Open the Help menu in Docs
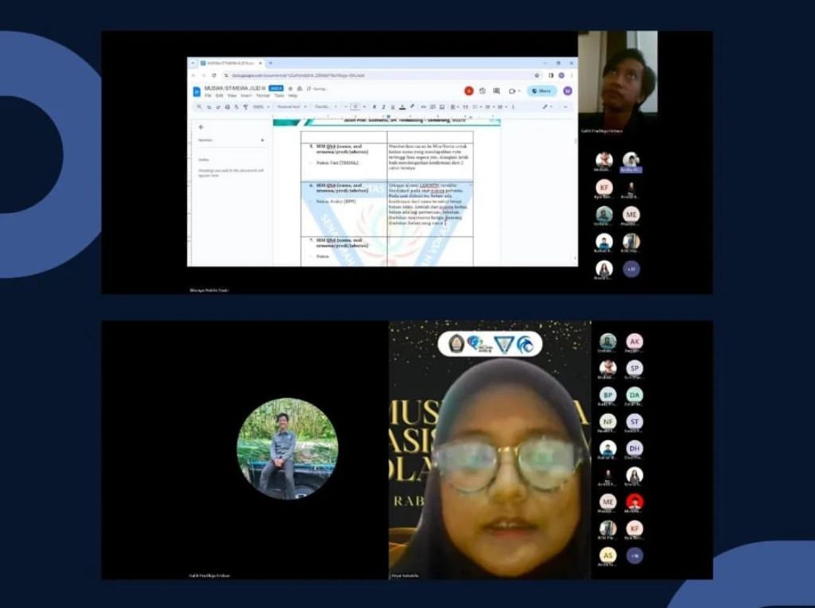The image size is (815, 608). pyautogui.click(x=293, y=96)
